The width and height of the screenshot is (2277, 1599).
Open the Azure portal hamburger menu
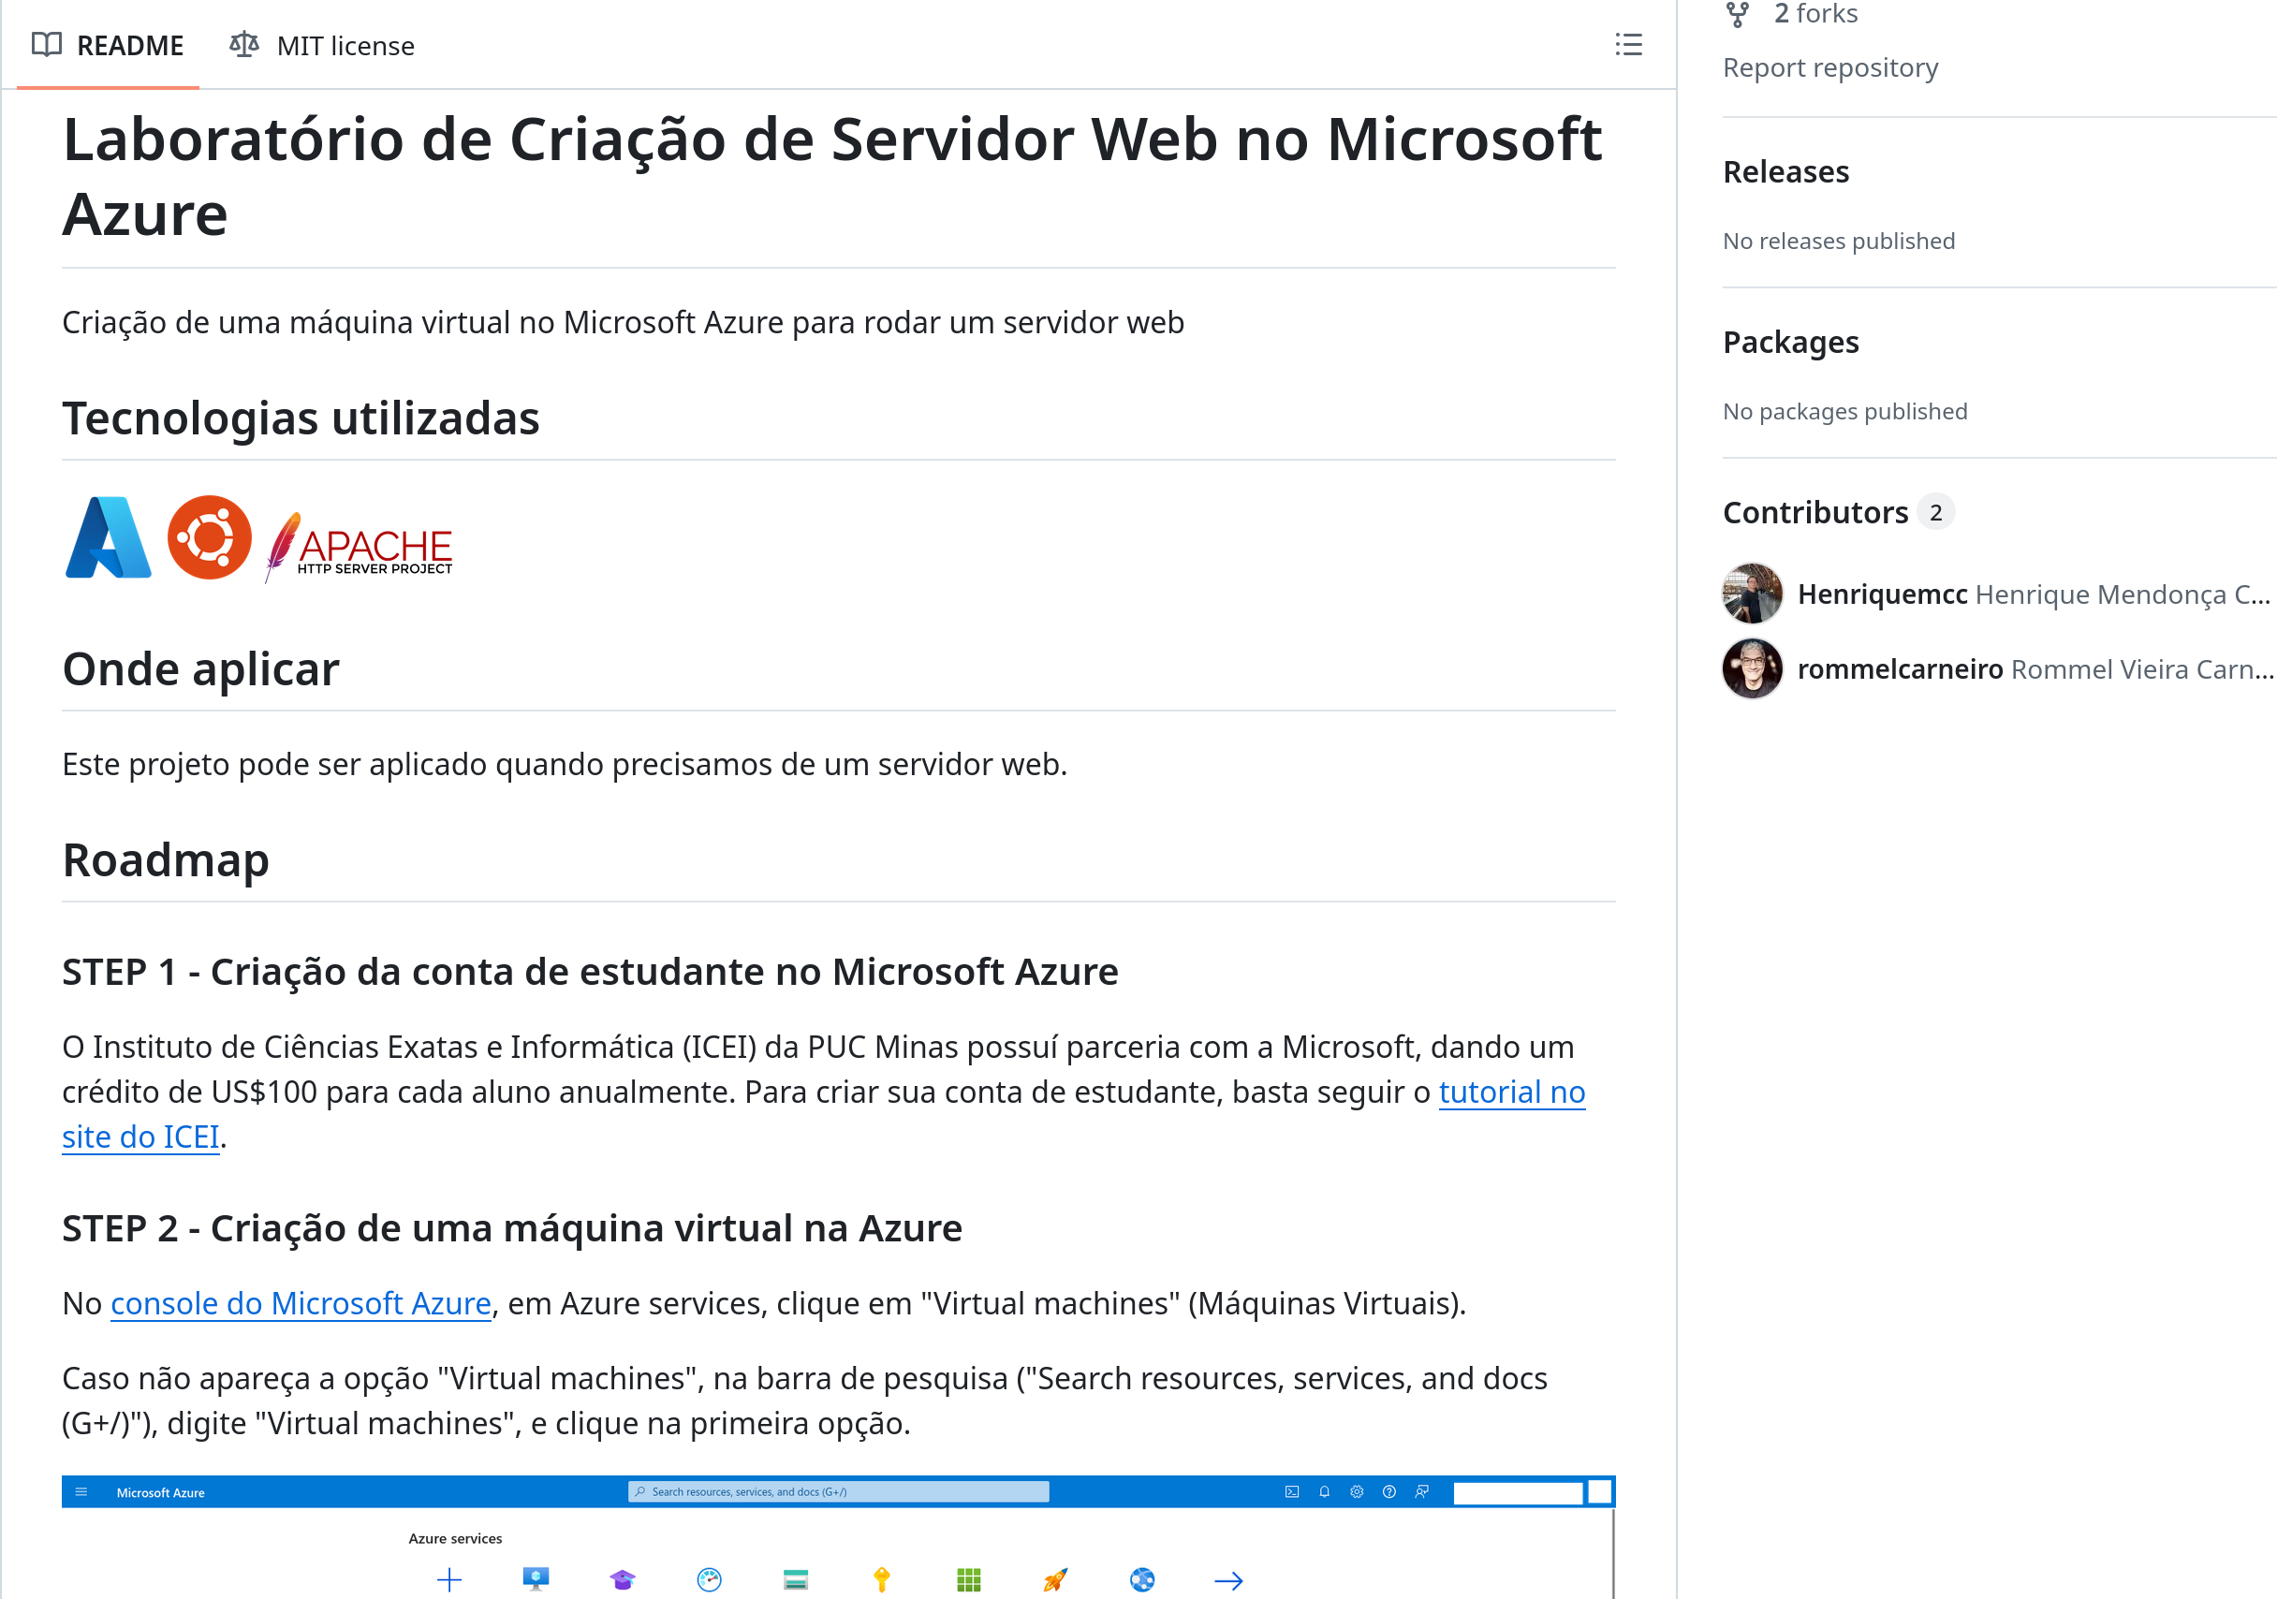[81, 1491]
